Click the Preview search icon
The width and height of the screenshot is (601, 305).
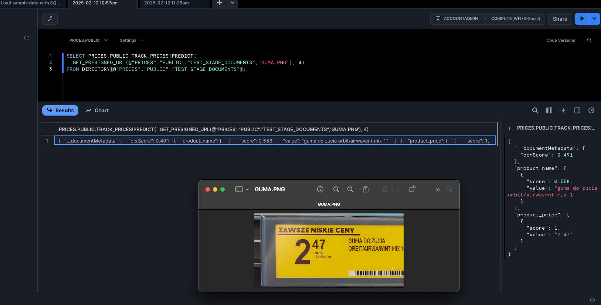(449, 189)
